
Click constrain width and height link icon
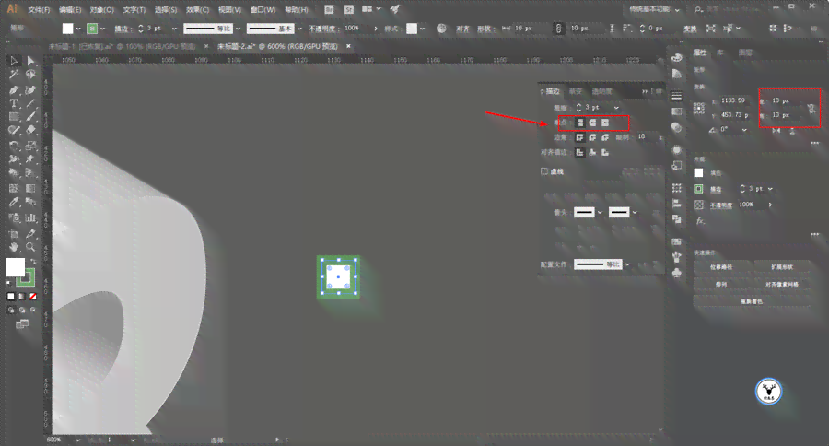(x=811, y=109)
